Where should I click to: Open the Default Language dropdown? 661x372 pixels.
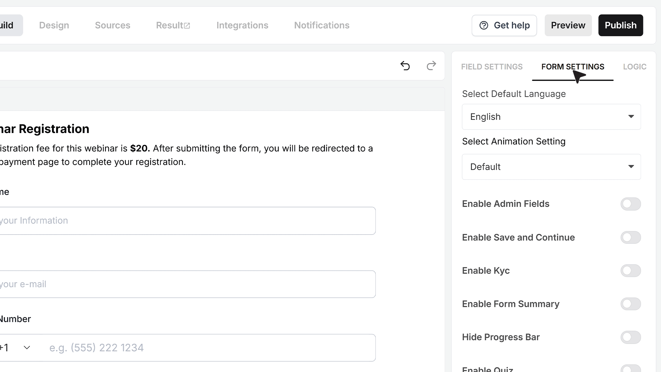551,117
